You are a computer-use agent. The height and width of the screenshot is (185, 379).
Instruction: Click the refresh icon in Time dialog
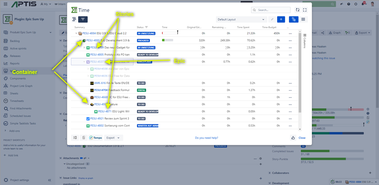[297, 10]
